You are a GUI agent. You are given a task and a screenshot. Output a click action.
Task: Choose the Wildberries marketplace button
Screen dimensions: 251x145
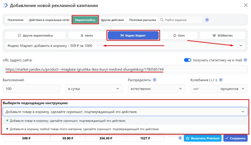[x=222, y=36]
